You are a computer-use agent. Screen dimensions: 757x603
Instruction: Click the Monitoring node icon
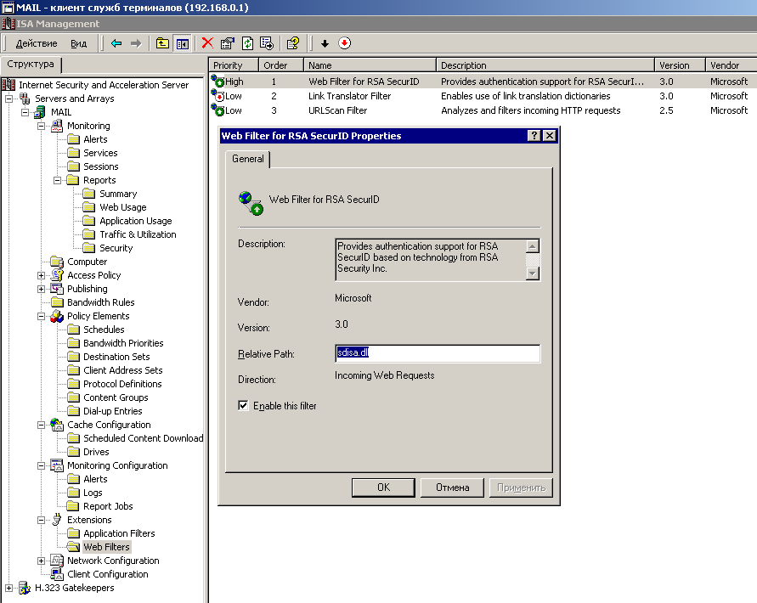[x=57, y=126]
